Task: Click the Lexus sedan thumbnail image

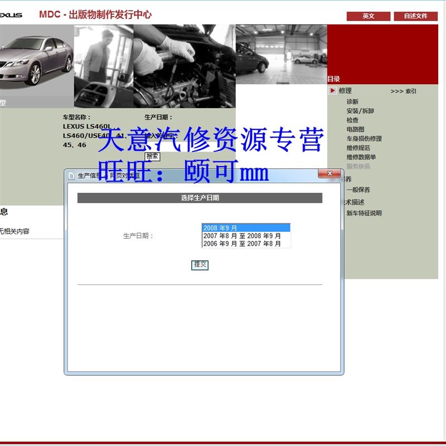Action: [37, 66]
